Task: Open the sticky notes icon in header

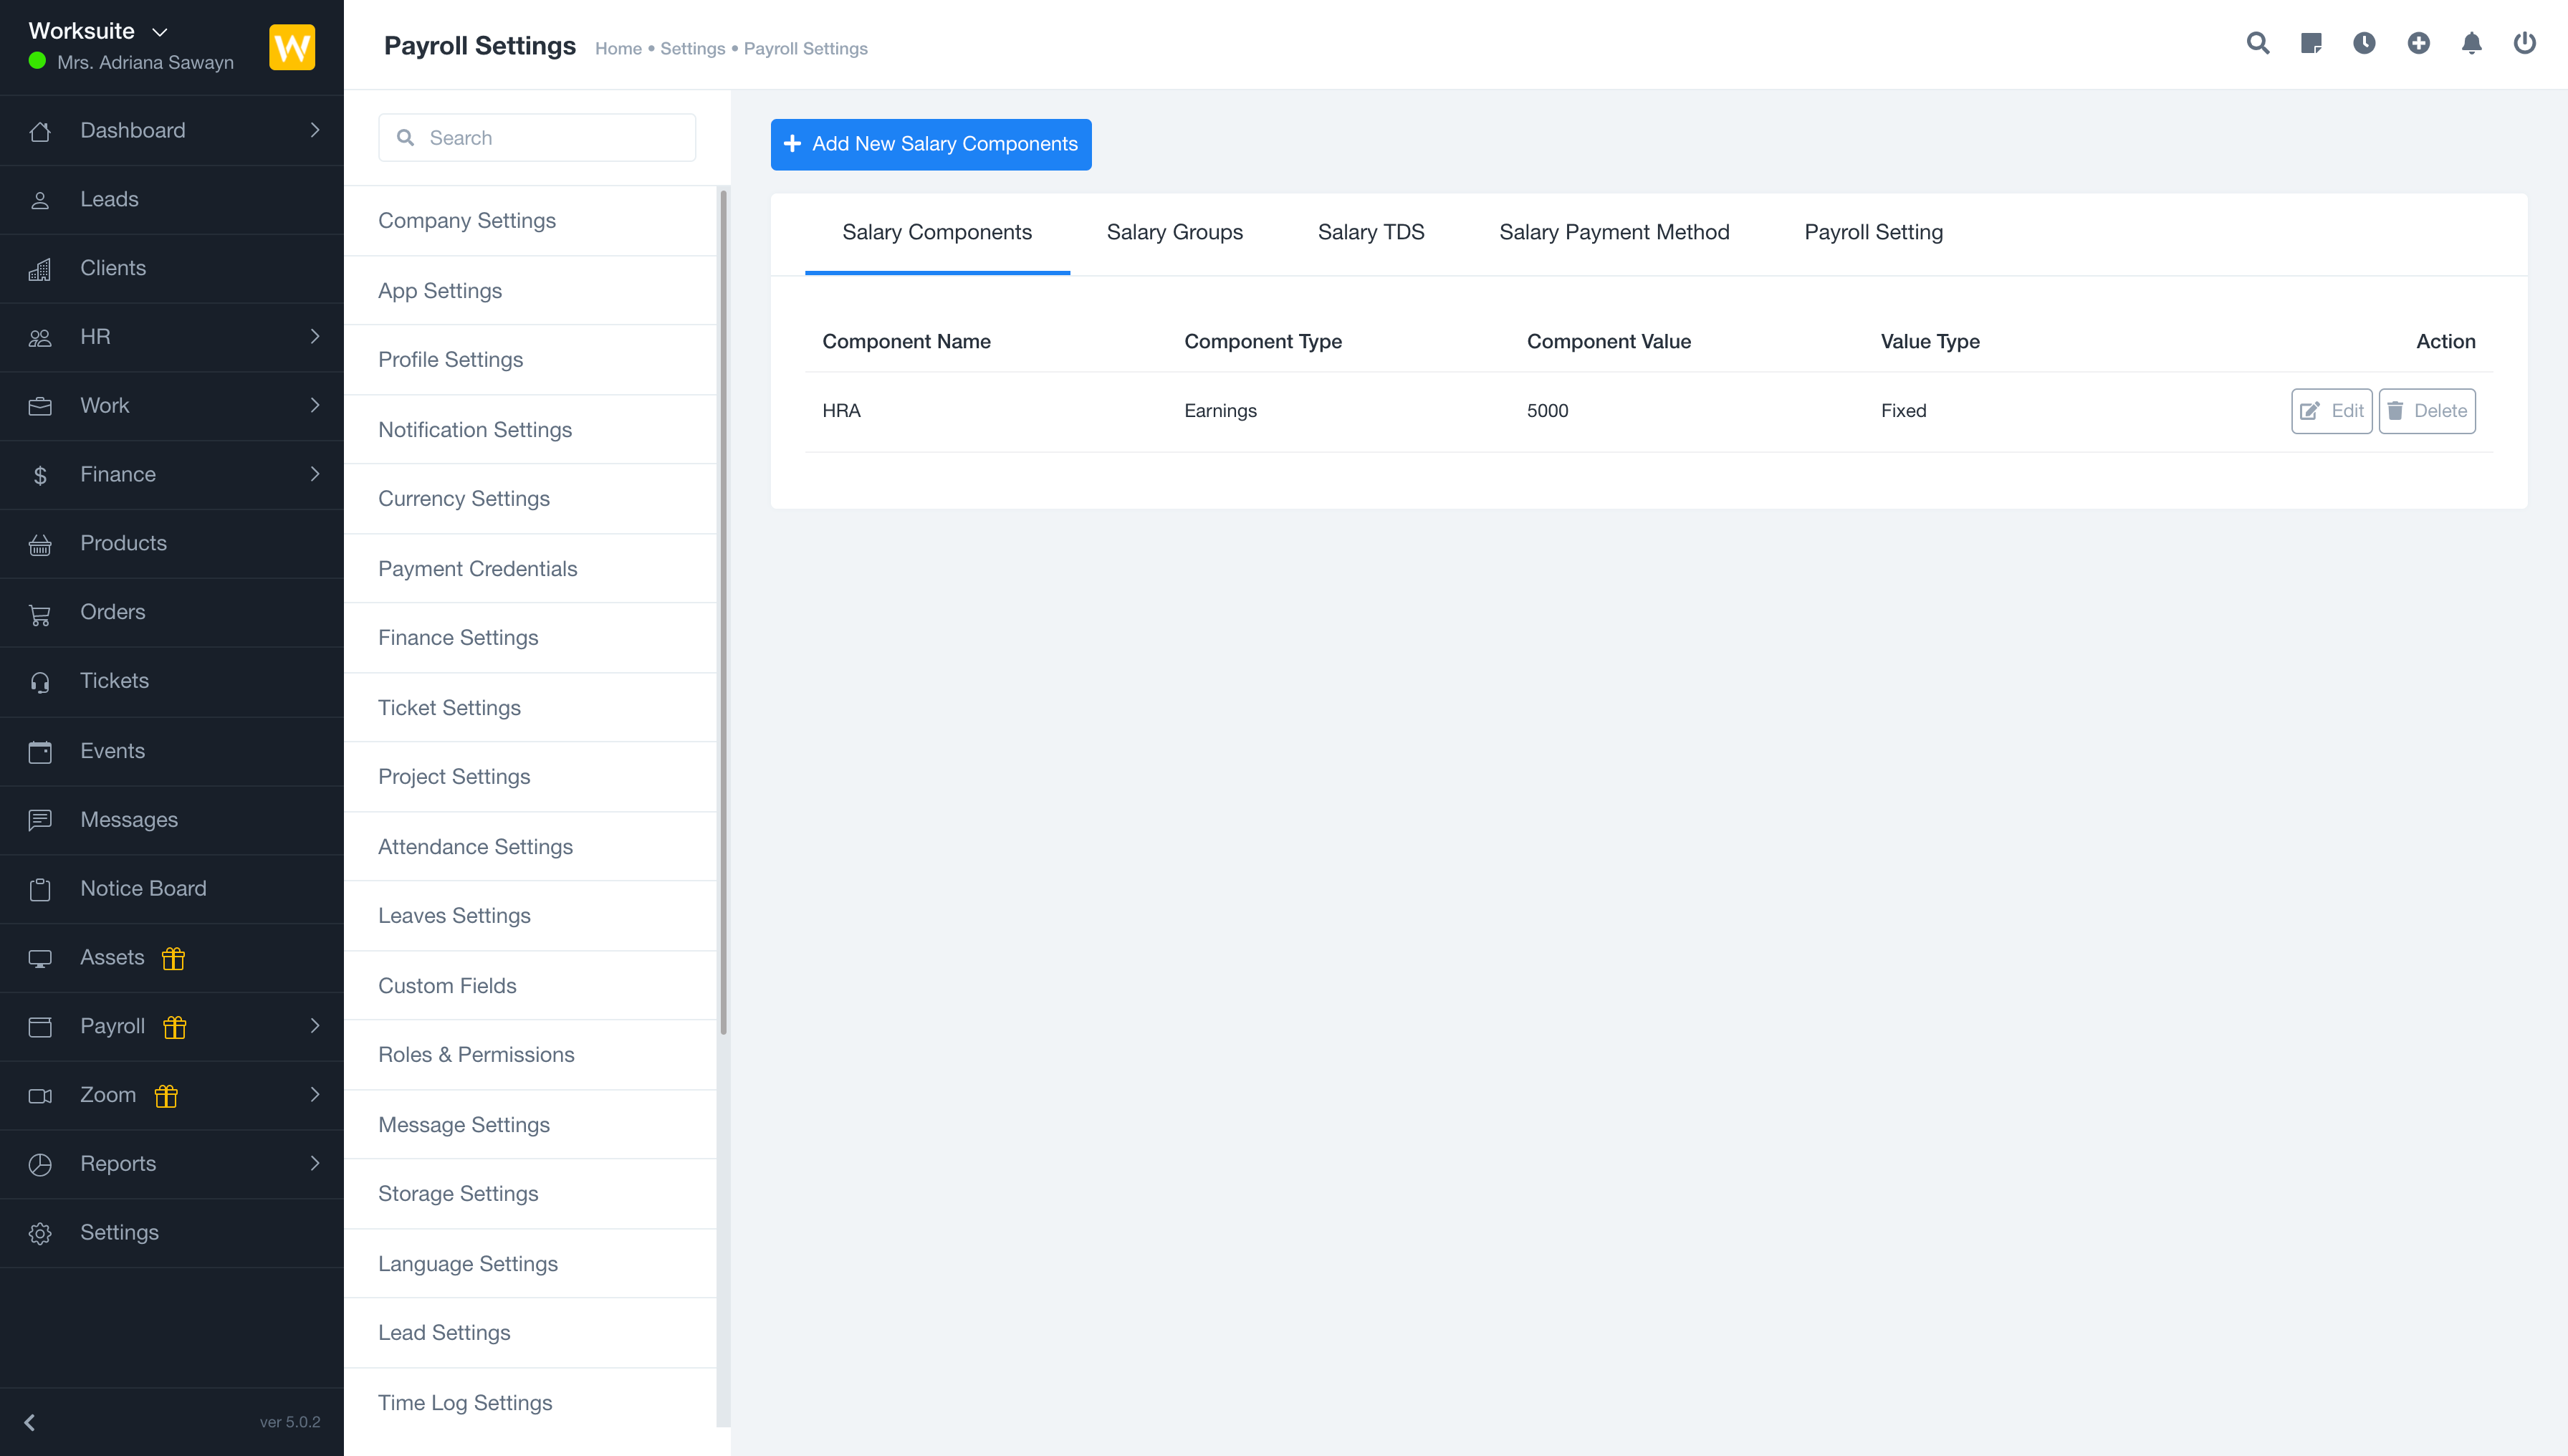Action: [x=2310, y=43]
